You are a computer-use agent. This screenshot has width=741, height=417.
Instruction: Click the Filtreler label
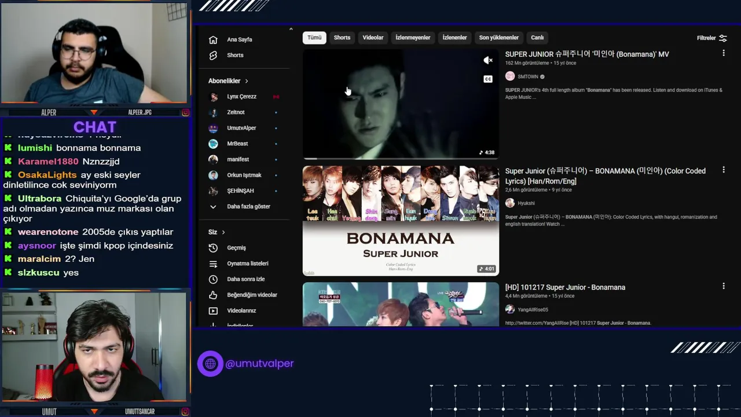click(706, 38)
